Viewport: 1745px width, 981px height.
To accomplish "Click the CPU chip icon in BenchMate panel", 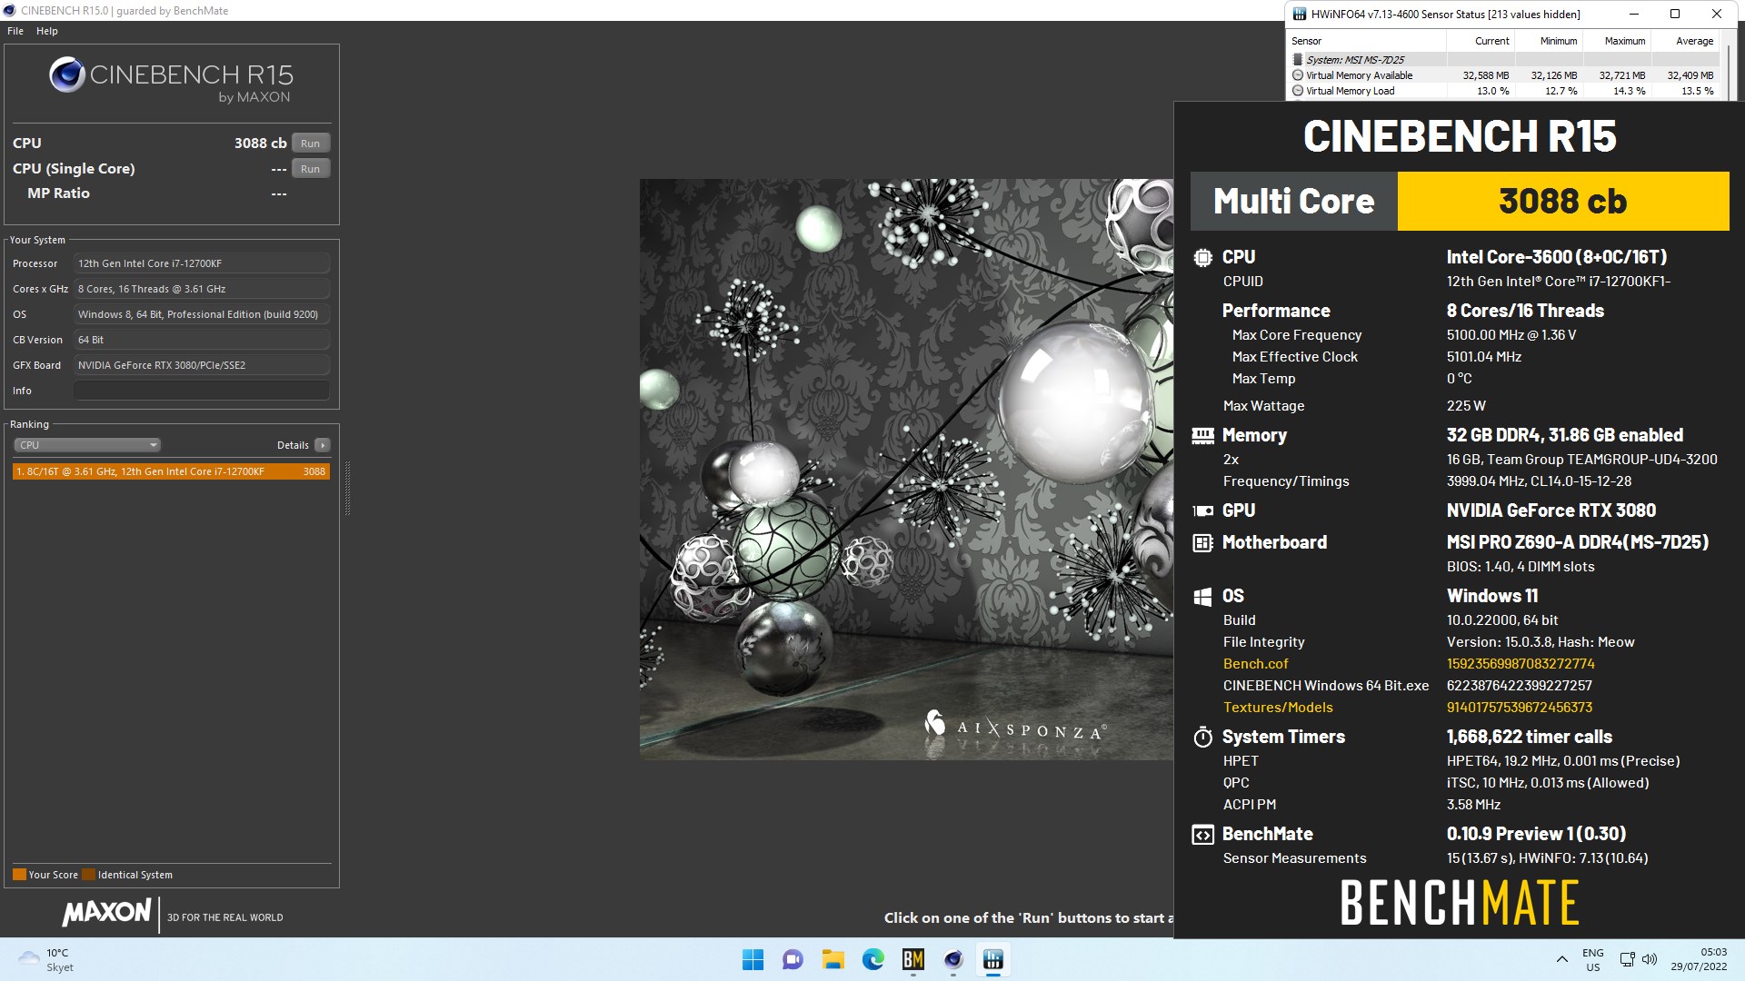I will (x=1202, y=258).
